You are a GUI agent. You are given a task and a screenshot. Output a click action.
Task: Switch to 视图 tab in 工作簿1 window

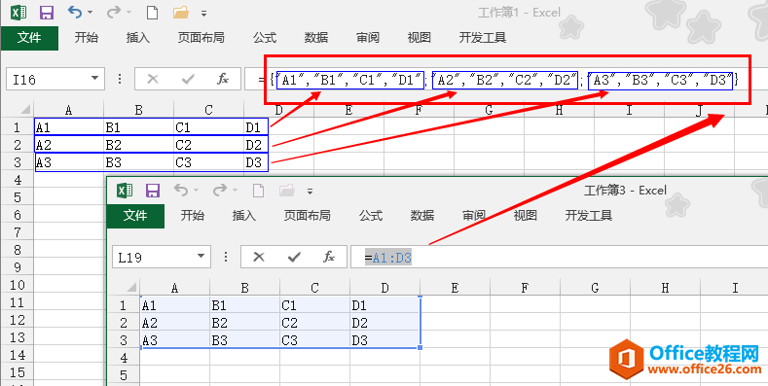pyautogui.click(x=419, y=38)
